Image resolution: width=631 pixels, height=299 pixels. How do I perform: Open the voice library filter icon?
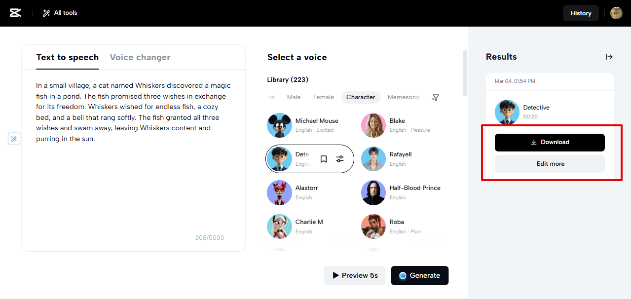pos(435,97)
